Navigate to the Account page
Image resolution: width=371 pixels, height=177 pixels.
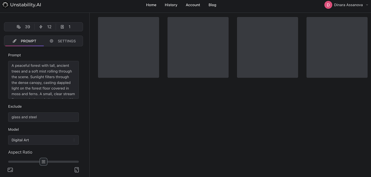pyautogui.click(x=193, y=5)
